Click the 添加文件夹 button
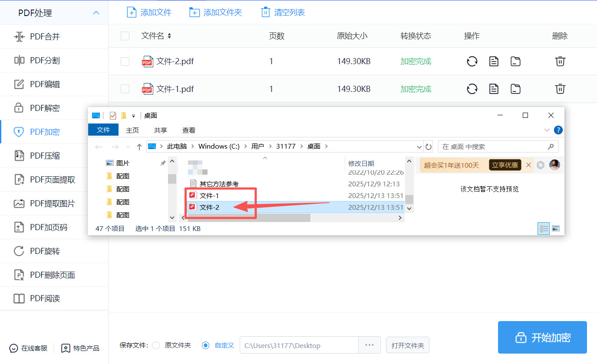This screenshot has height=364, width=597. [215, 12]
